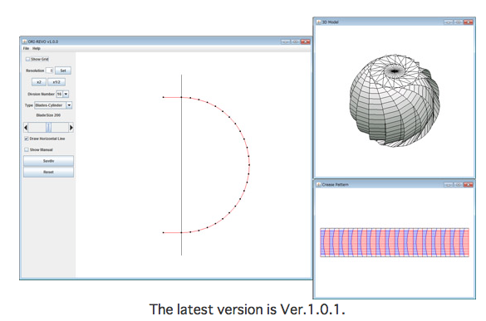The width and height of the screenshot is (486, 321).
Task: Click the Crease Pattern window title icon
Action: click(x=319, y=184)
